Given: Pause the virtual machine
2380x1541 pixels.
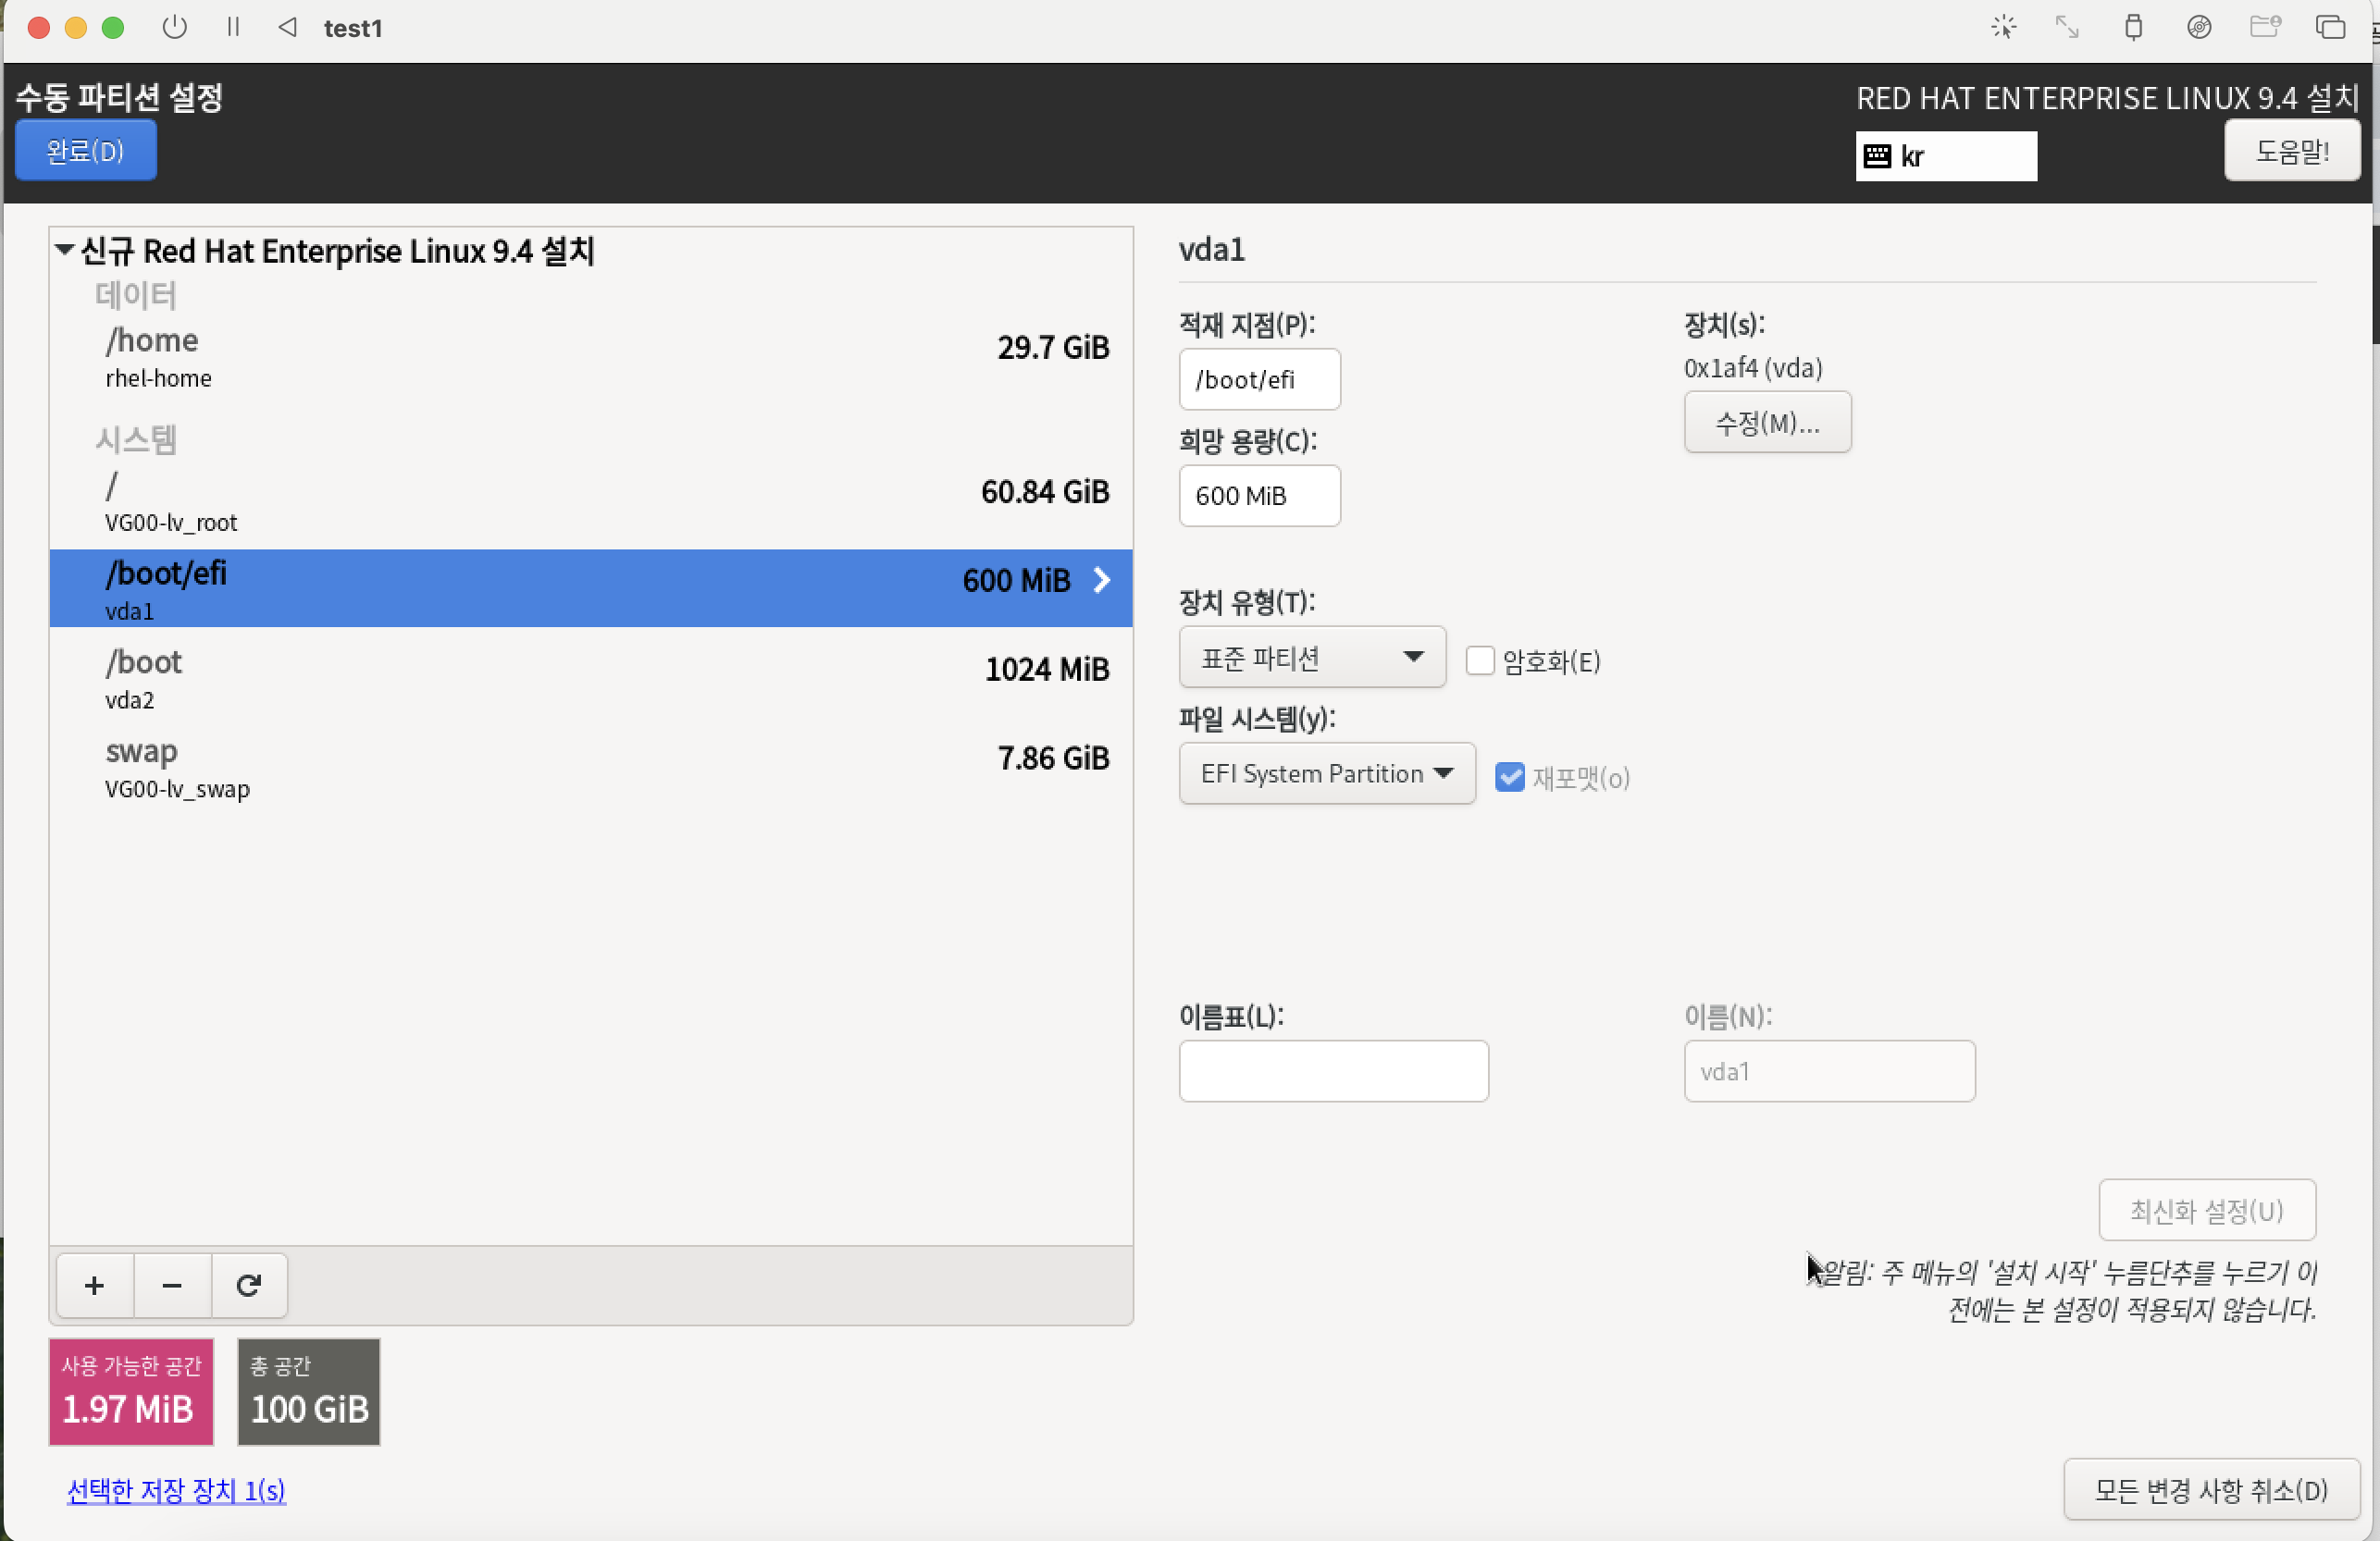Looking at the screenshot, I should click(x=233, y=27).
